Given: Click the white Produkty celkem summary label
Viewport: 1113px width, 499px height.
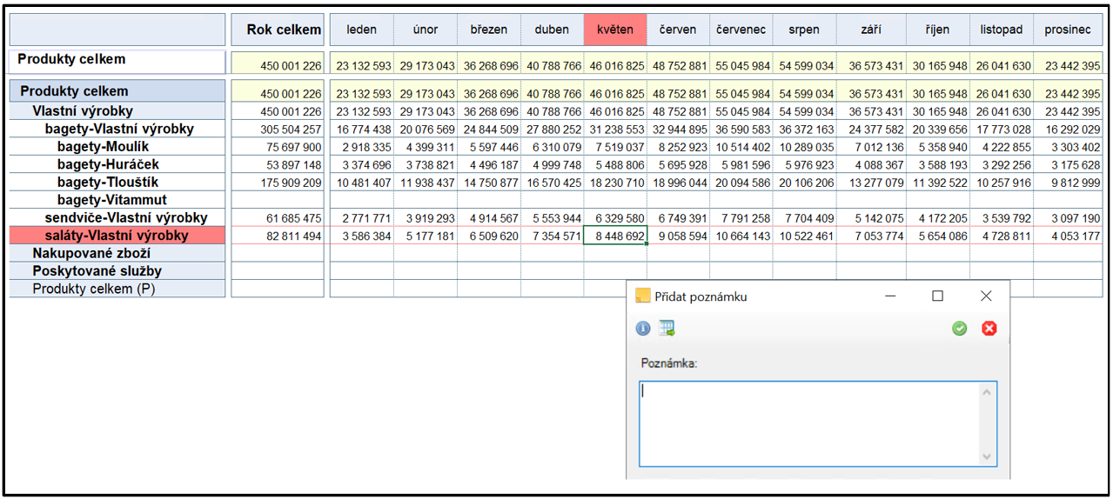Looking at the screenshot, I should click(117, 62).
